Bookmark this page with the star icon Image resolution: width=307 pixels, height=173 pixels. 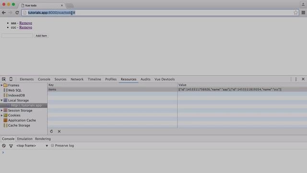pos(295,13)
